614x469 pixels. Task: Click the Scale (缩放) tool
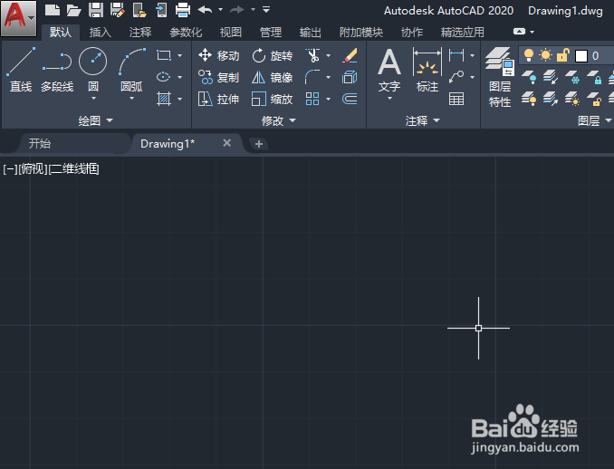click(272, 99)
